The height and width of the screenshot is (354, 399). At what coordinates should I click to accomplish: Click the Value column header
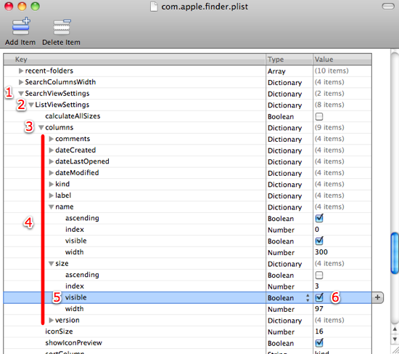click(342, 60)
